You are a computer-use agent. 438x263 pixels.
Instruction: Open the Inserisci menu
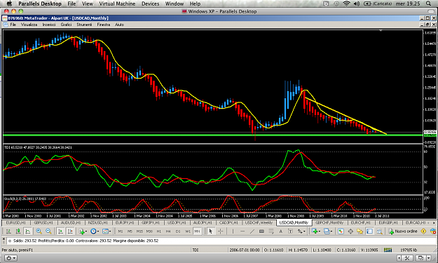click(x=49, y=25)
